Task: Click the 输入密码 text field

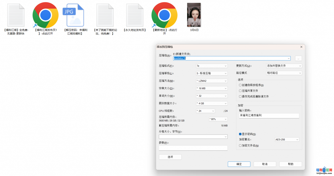Action: point(269,115)
